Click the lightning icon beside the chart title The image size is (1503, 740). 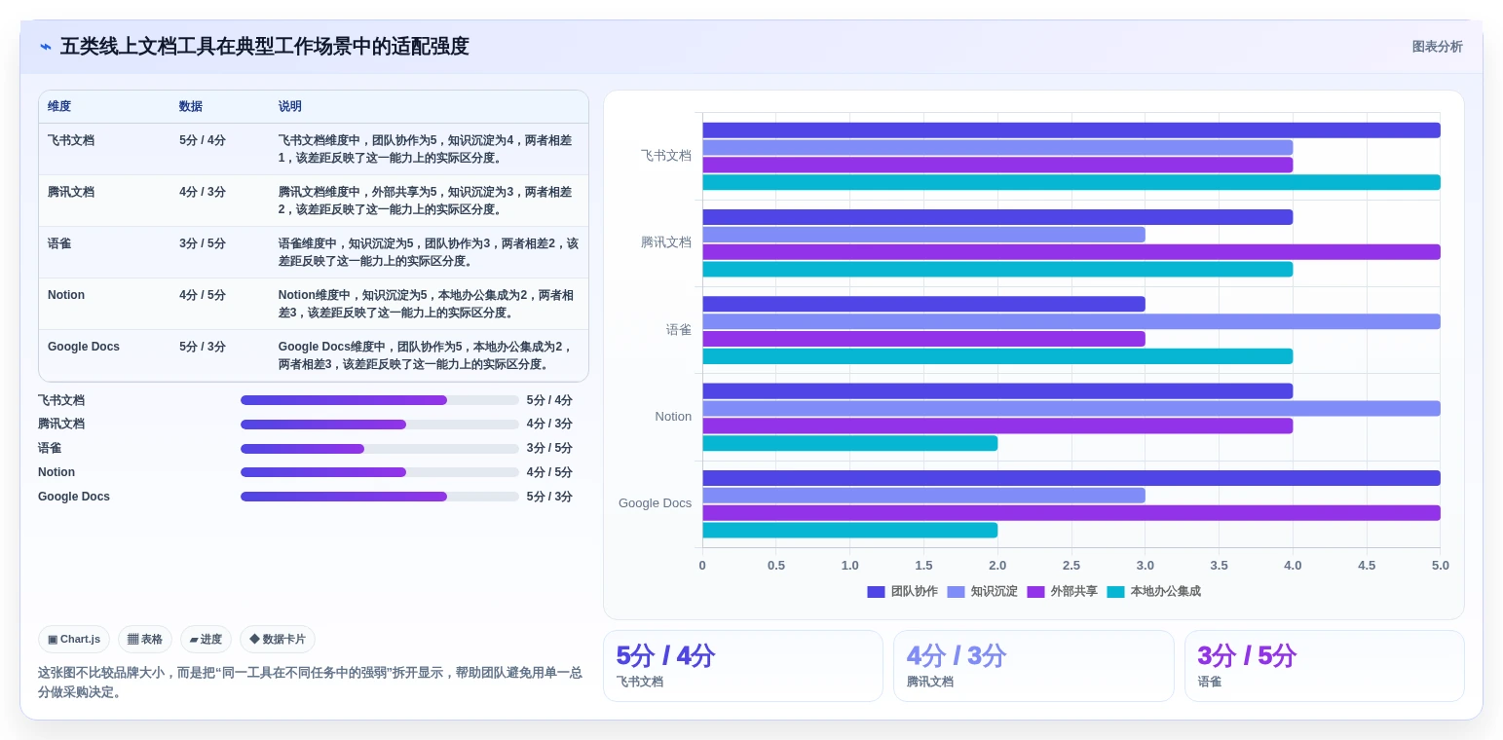tap(46, 47)
